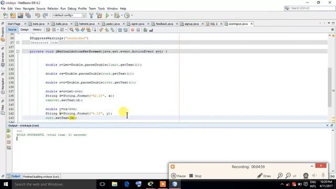
Task: Click the Comment editor toolbar icon
Action: tap(145, 30)
